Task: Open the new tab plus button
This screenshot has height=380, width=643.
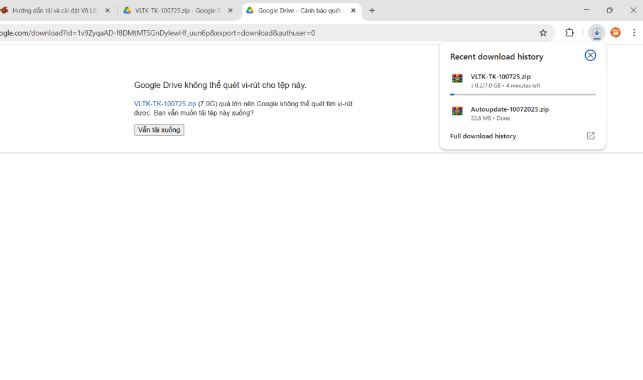Action: point(372,11)
